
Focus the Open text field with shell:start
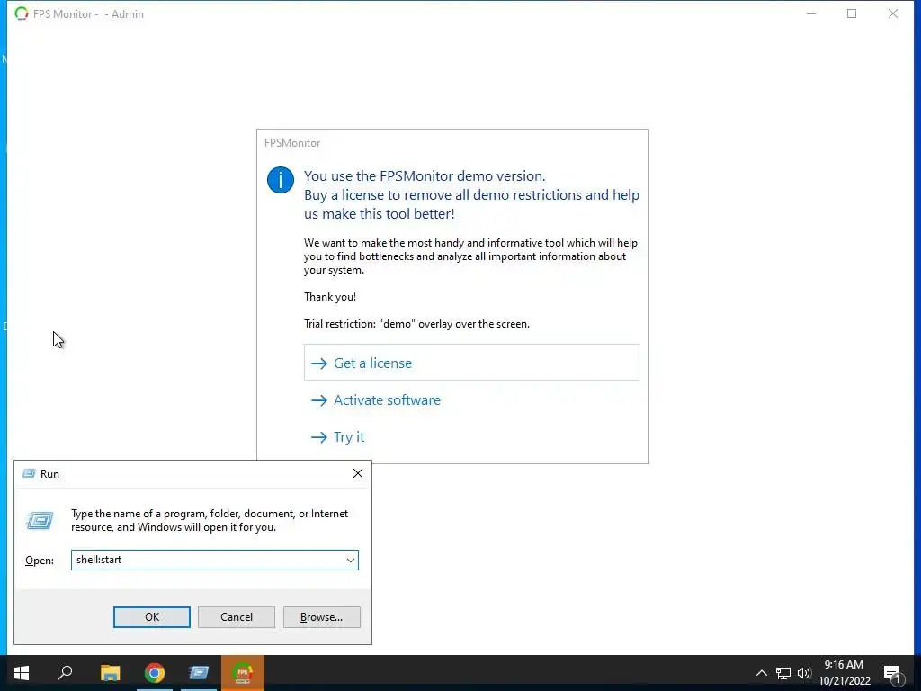point(208,560)
